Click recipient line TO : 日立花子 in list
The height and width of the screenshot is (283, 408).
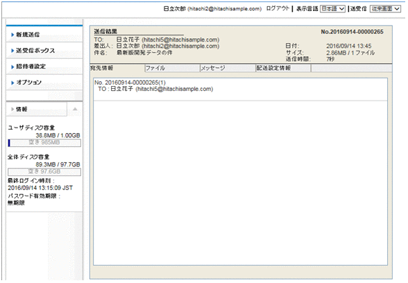155,89
